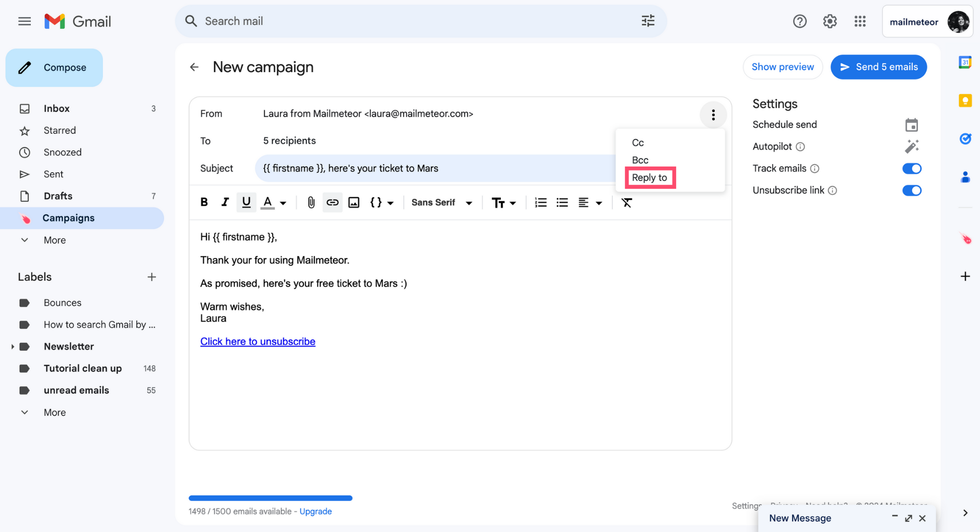Open Gmail support help icon

click(x=799, y=21)
